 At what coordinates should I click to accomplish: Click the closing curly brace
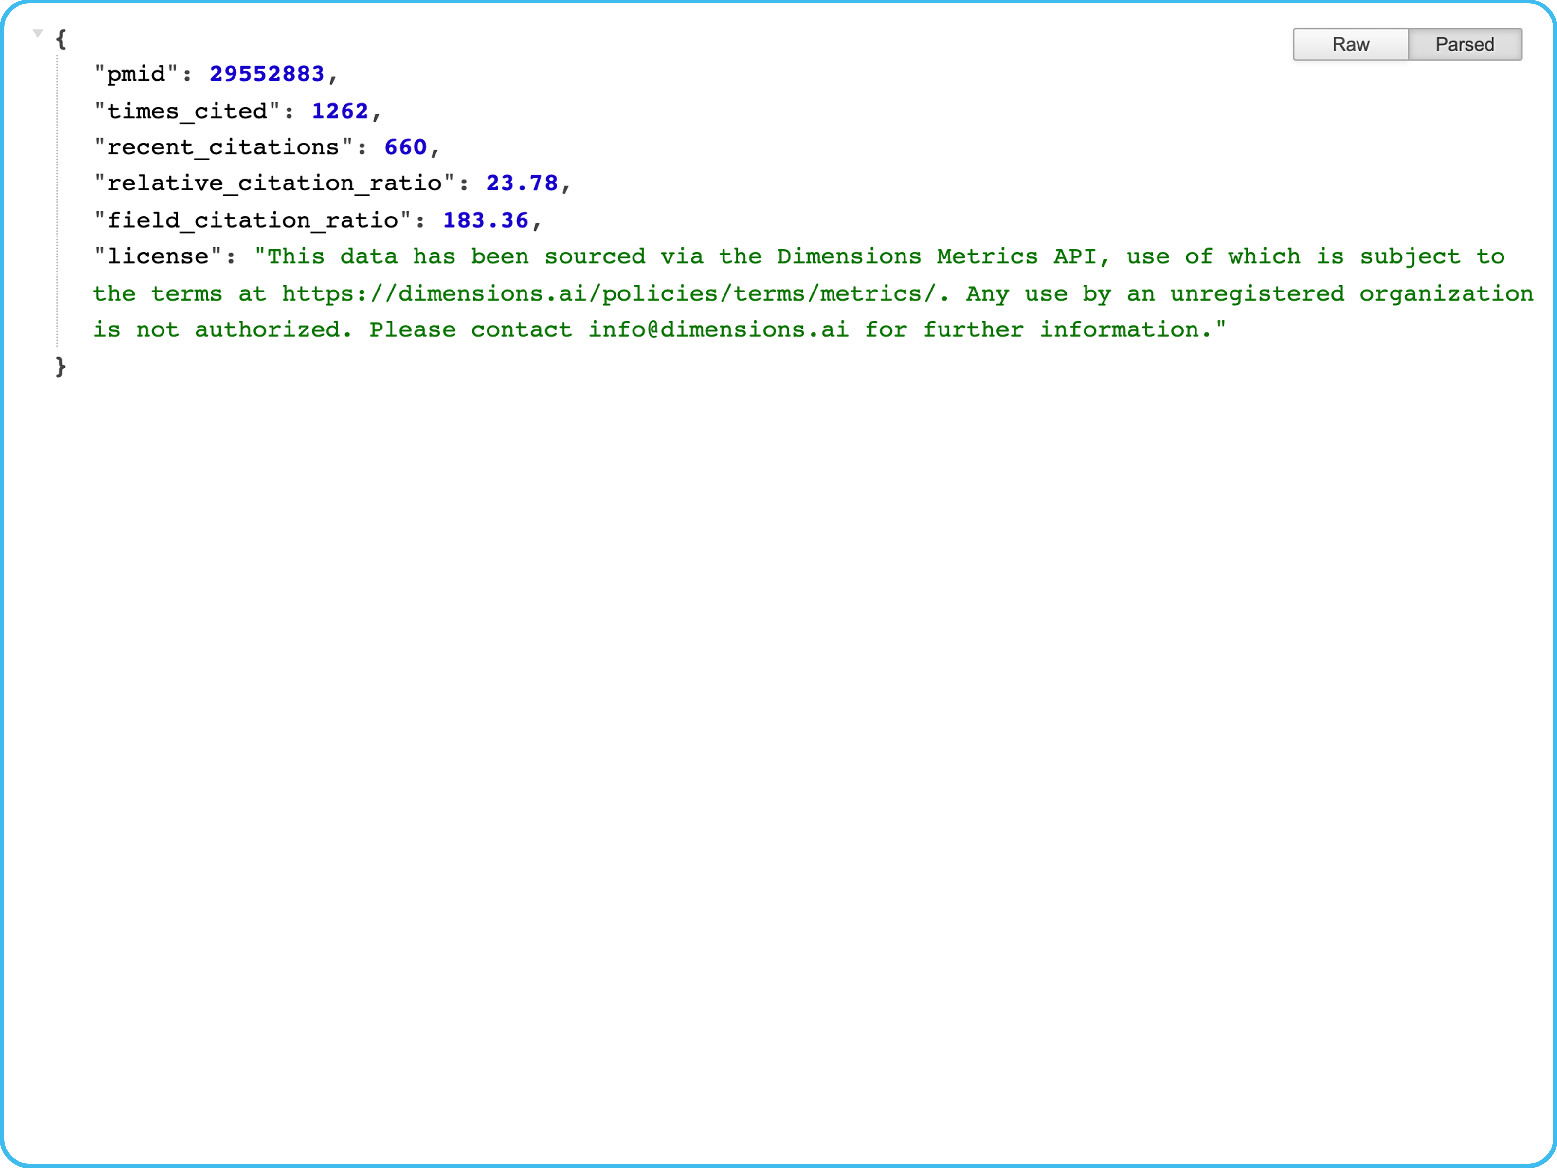61,366
